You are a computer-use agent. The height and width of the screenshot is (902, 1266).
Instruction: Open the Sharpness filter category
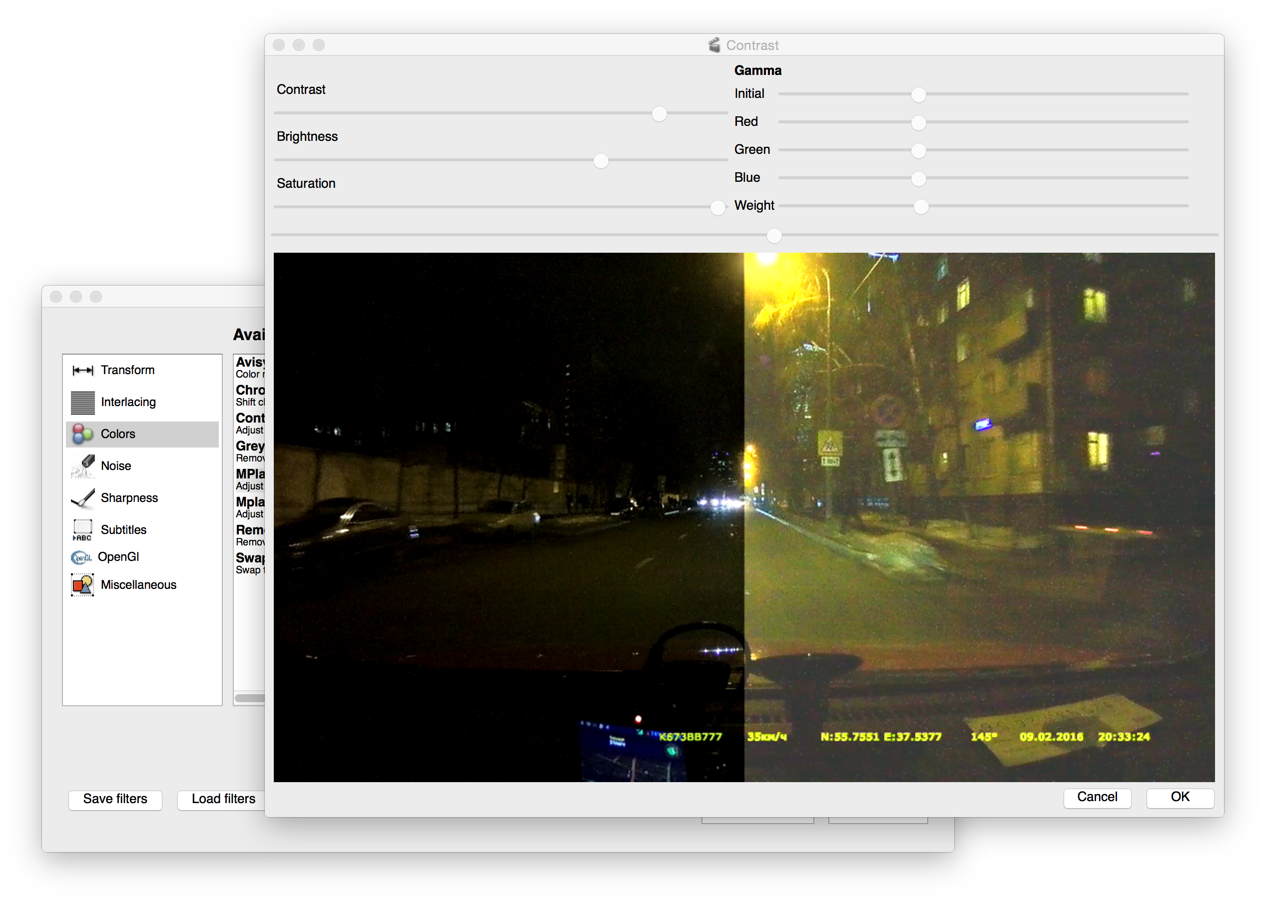pyautogui.click(x=129, y=498)
